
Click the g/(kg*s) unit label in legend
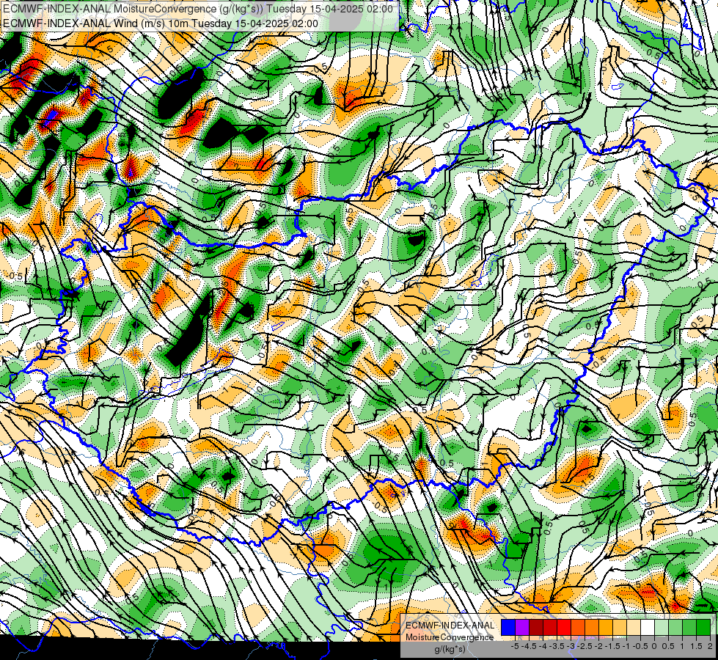(450, 649)
